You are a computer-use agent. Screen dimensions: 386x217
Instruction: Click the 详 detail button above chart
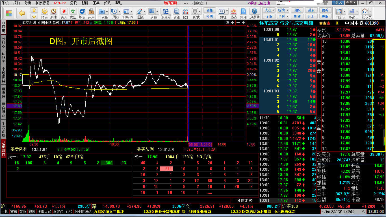coord(227,23)
